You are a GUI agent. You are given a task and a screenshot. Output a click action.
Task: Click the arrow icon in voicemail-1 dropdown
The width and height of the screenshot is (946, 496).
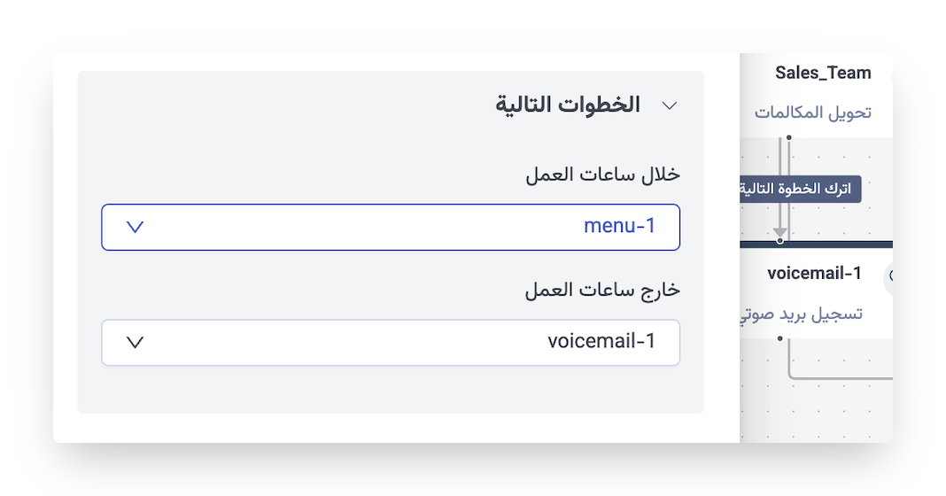135,343
